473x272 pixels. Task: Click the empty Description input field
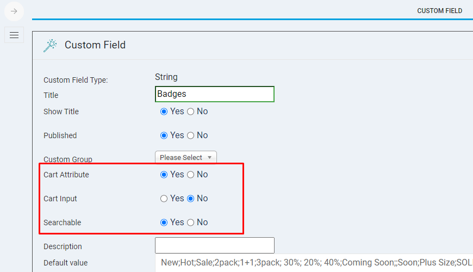[x=214, y=245]
